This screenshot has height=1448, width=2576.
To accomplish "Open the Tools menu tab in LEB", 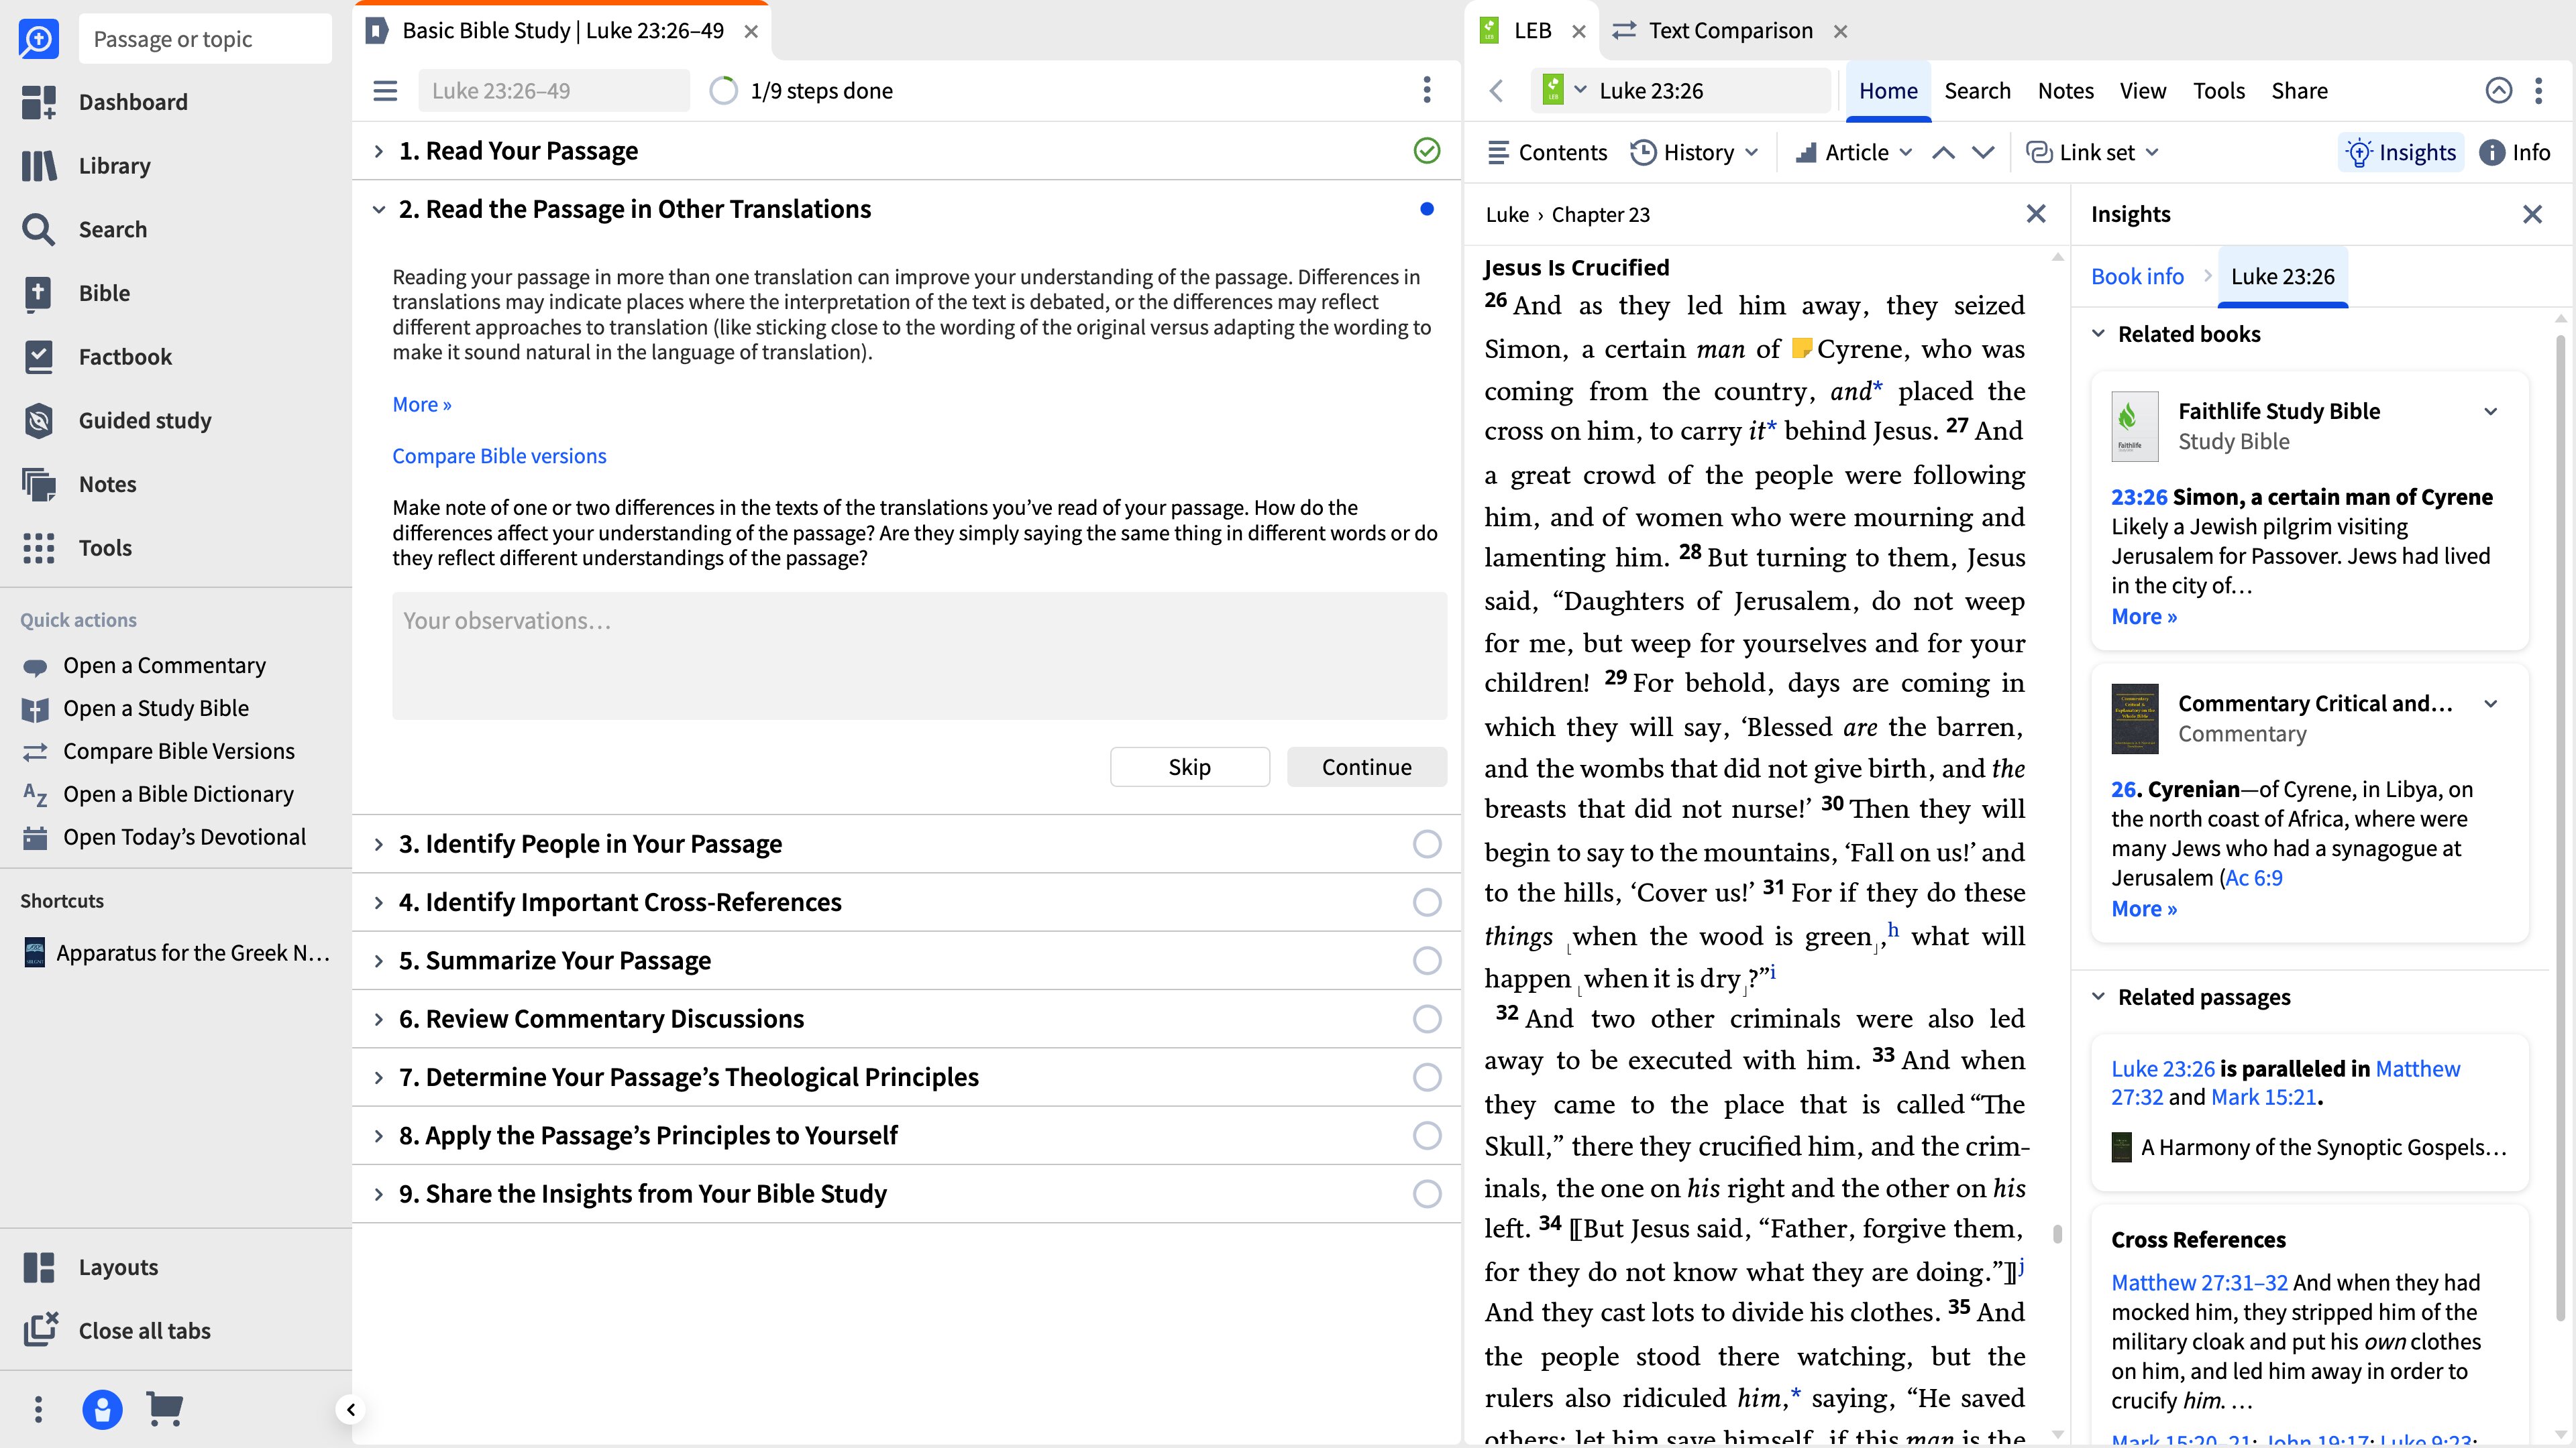I will pyautogui.click(x=2219, y=91).
